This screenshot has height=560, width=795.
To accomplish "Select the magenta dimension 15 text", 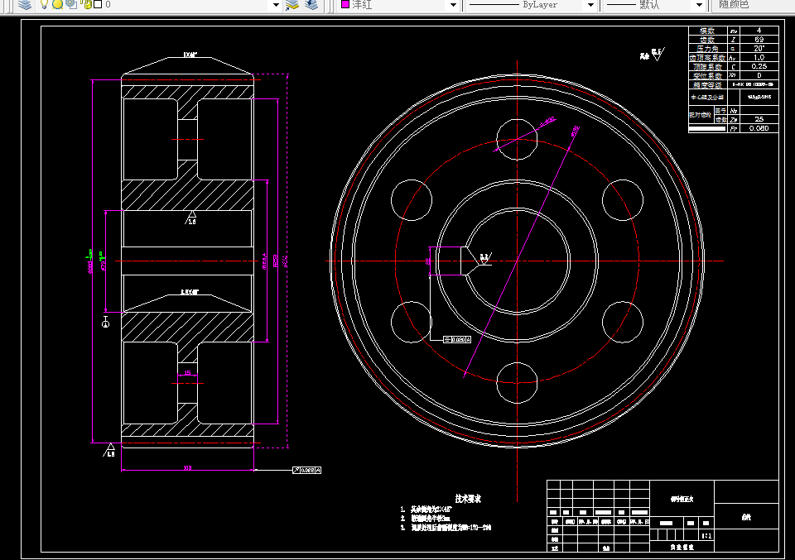I will (188, 373).
